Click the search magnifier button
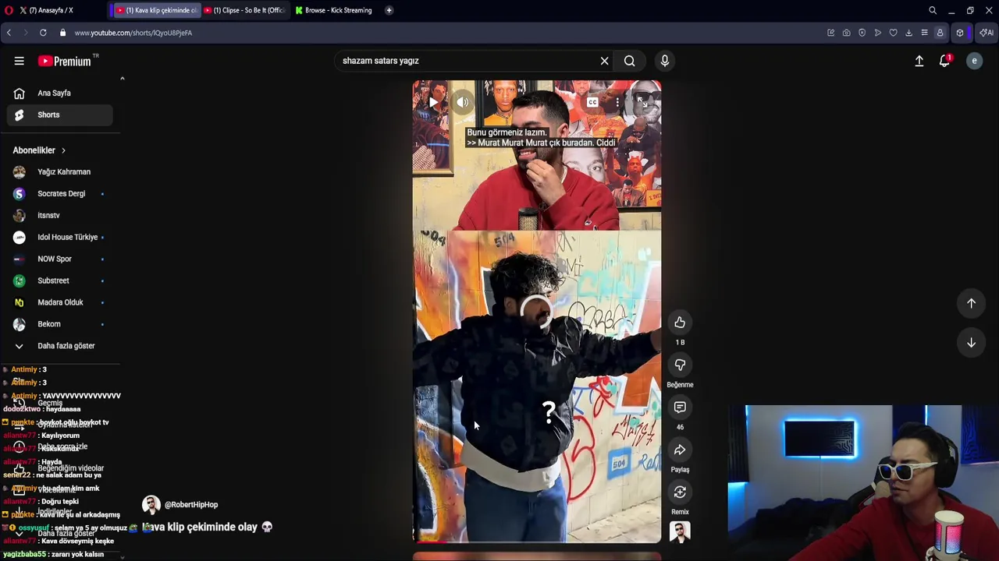Screen dimensions: 999x561 629,61
